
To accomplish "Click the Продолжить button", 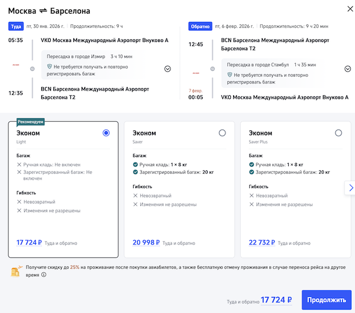I will click(326, 300).
